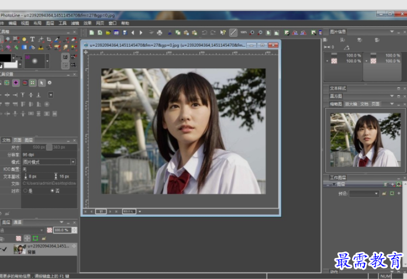407x279 pixels.
Task: Open the alignment options dropdown arrow
Action: coord(51,95)
